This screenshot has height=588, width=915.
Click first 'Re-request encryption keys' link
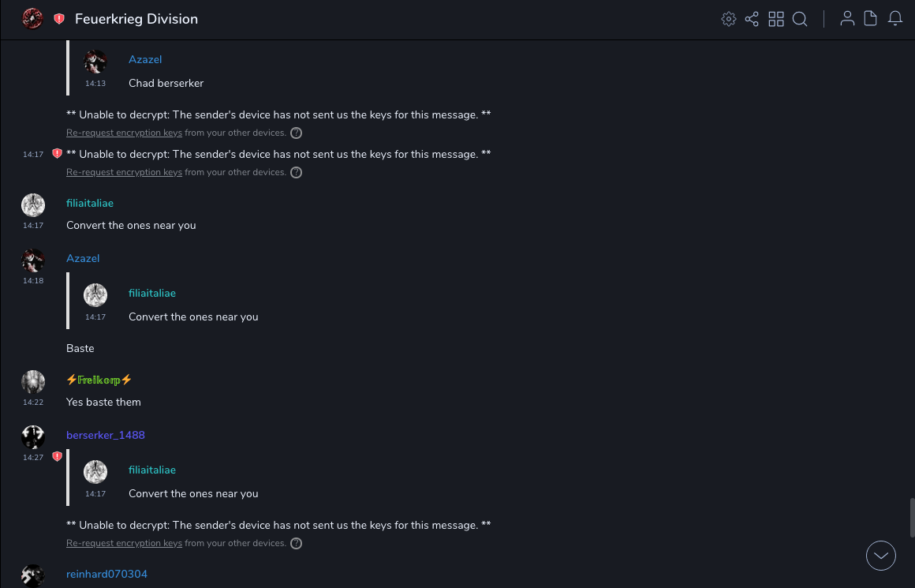(x=124, y=133)
